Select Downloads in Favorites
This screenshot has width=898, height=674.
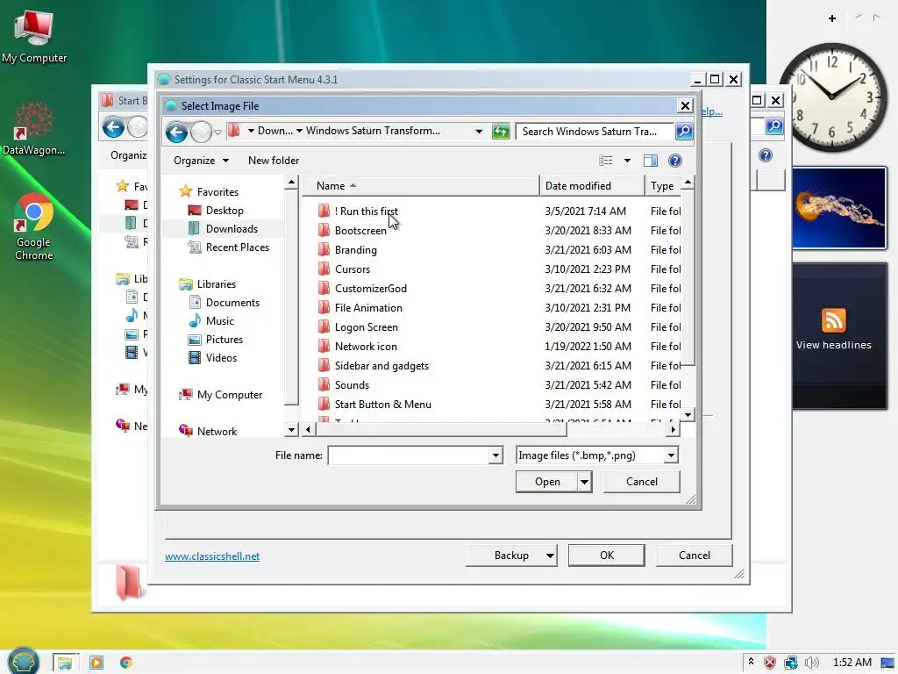click(x=232, y=229)
